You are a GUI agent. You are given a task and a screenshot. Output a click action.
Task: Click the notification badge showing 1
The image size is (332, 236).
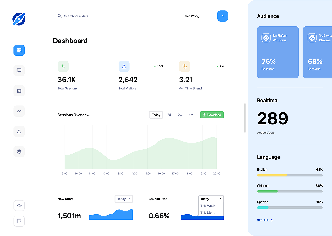tap(223, 16)
